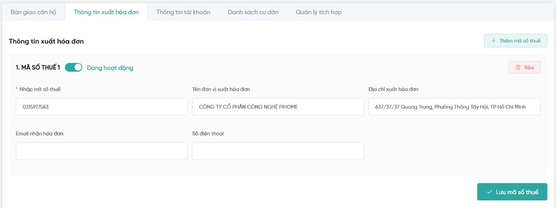The height and width of the screenshot is (208, 556).
Task: Click the checkmark icon in Lưu mã số thuế
Action: (x=489, y=192)
